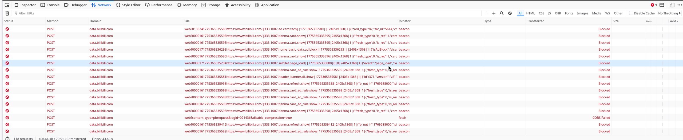Start performance analysis stopwatch icon

[x=7, y=138]
